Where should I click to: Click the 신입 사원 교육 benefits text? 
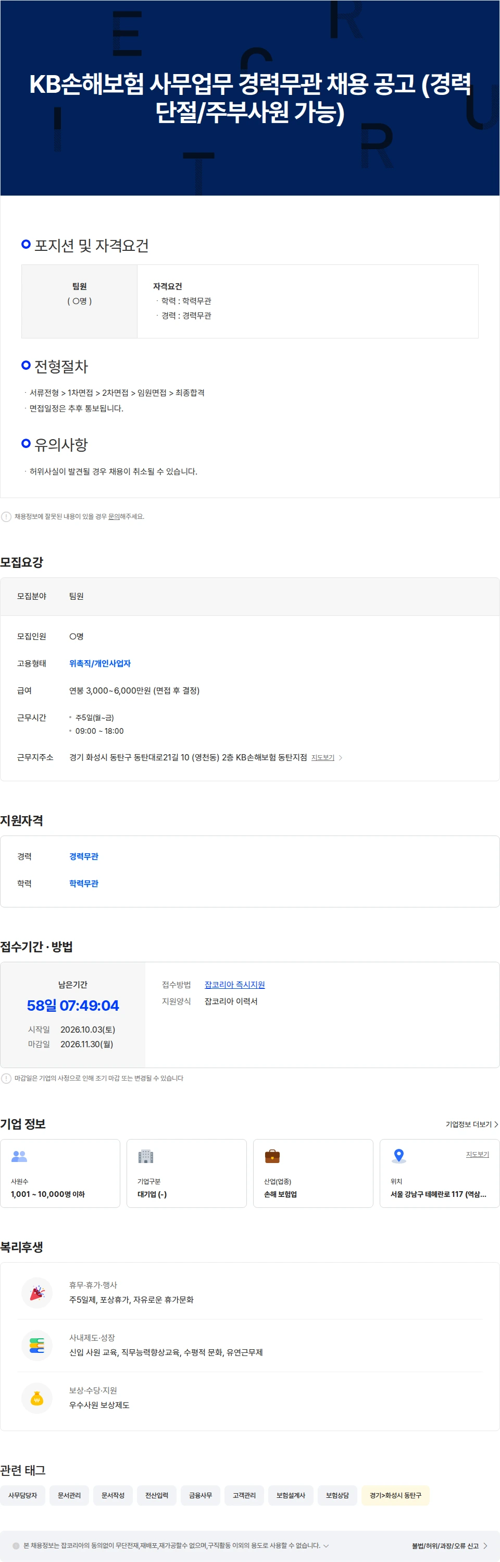(166, 1352)
